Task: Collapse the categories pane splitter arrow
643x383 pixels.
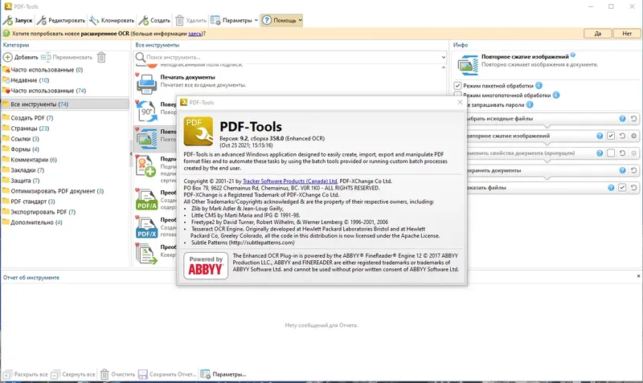Action: click(x=131, y=154)
